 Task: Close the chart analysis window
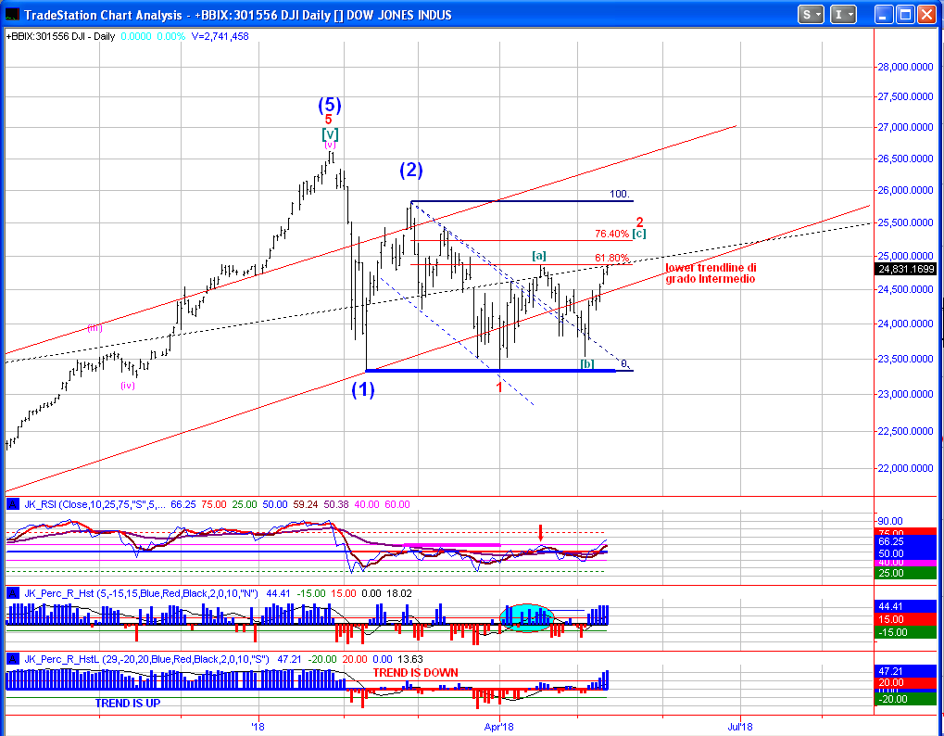point(926,15)
